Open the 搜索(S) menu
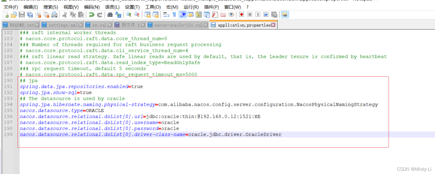 click(51, 7)
